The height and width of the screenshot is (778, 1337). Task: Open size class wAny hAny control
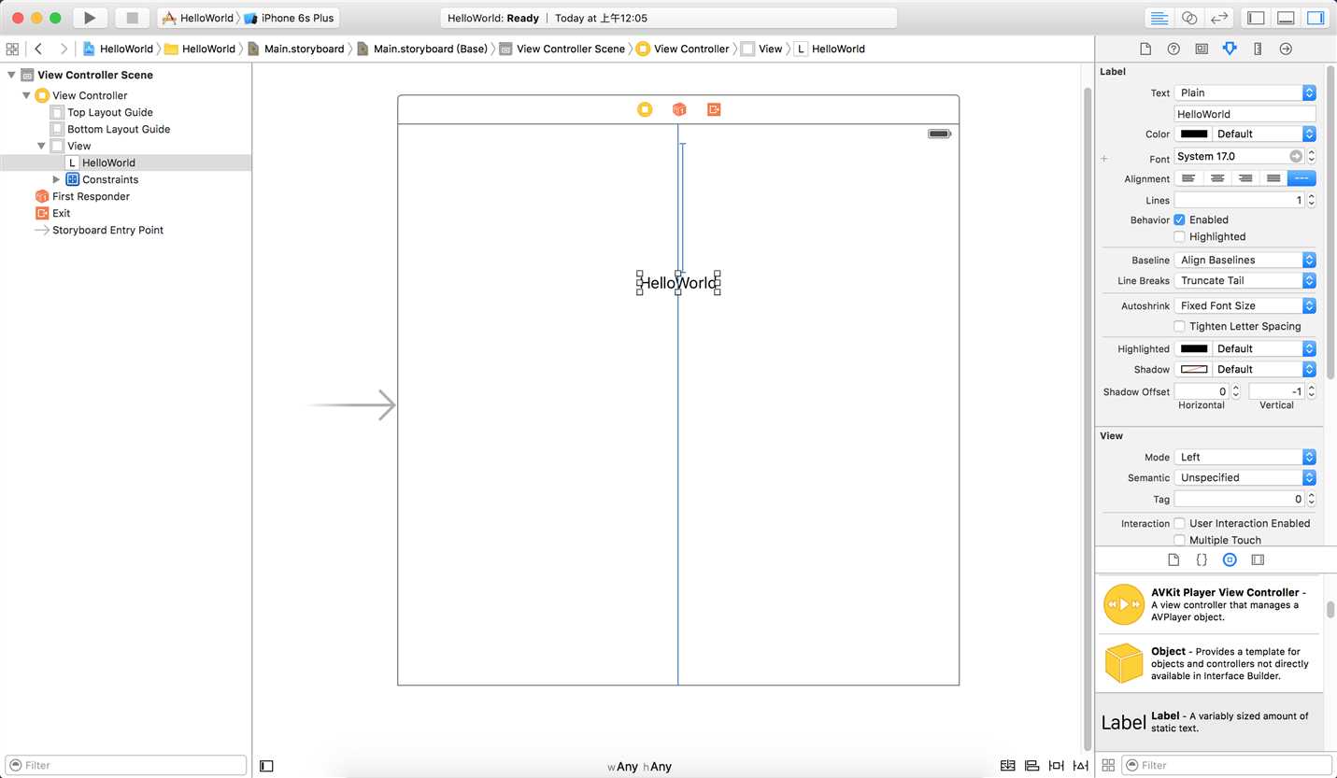point(639,767)
